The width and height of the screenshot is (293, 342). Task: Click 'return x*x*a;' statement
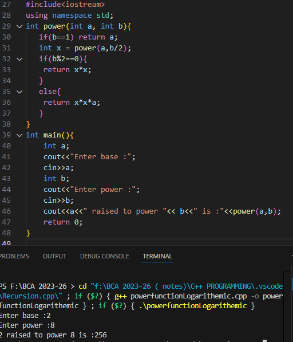(x=72, y=103)
